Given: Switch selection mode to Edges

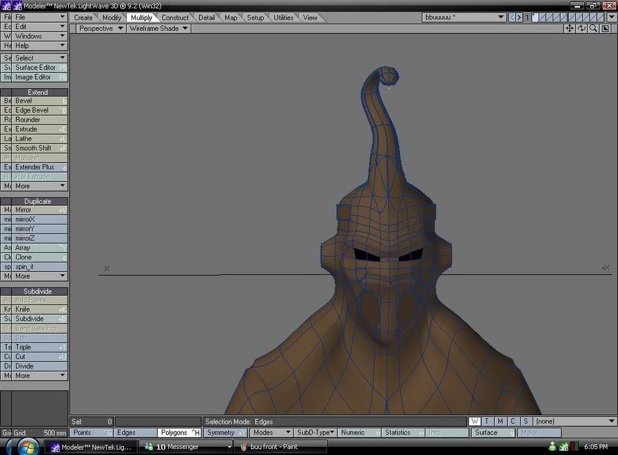Looking at the screenshot, I should (135, 433).
